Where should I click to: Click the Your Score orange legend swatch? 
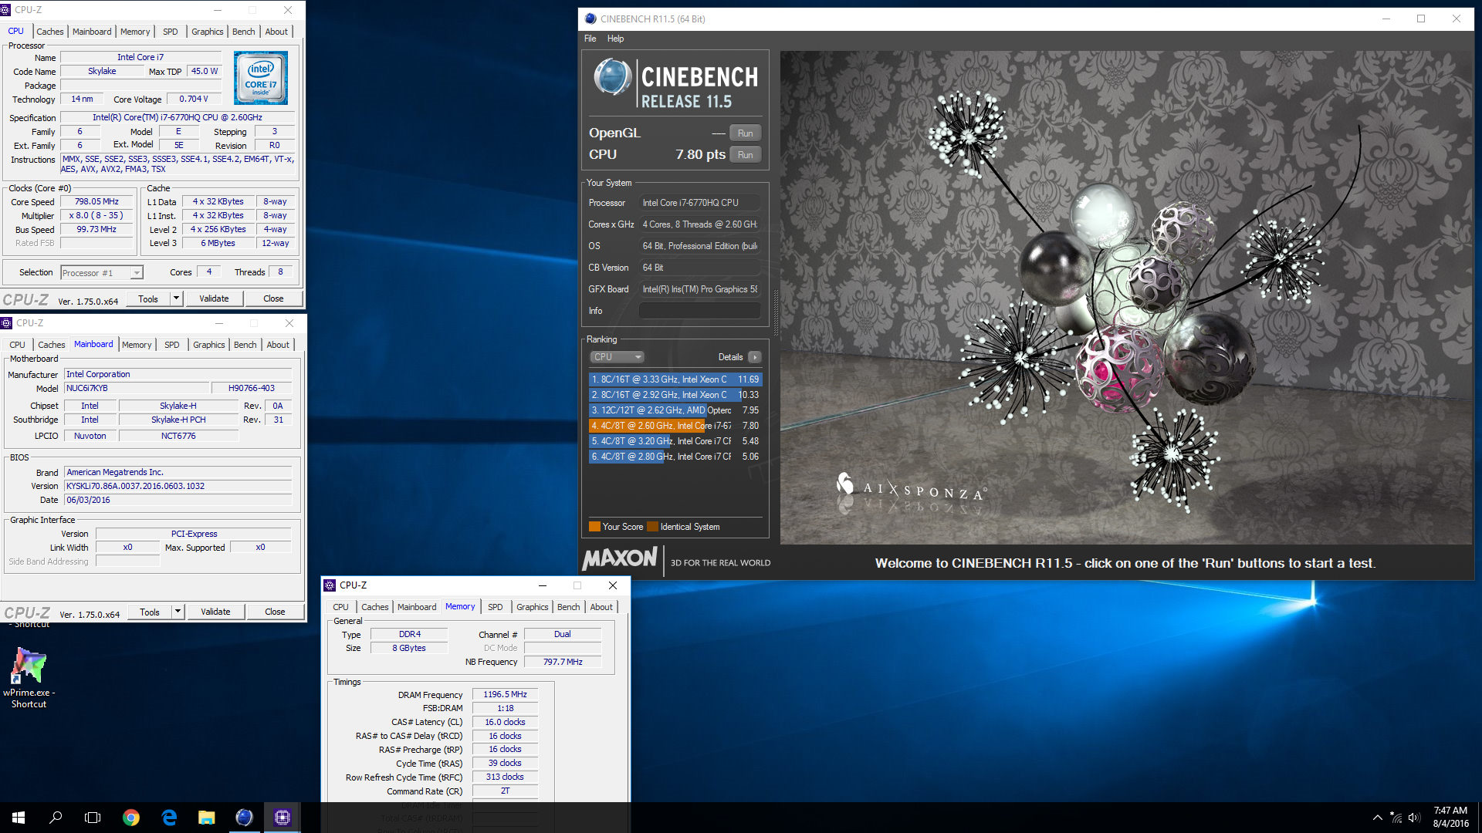tap(594, 527)
